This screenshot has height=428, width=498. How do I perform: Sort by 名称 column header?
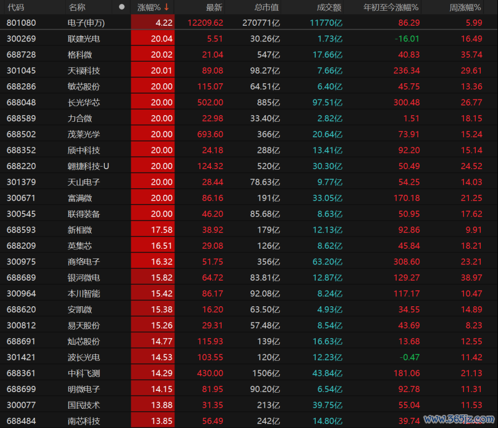tap(77, 7)
